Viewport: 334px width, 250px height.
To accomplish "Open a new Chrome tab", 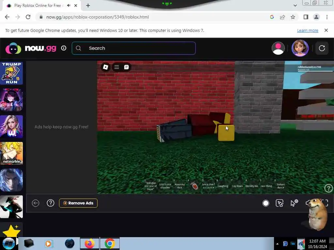I will click(x=88, y=6).
